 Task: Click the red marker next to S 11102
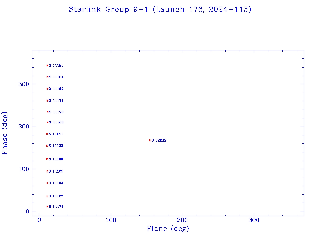click(47, 146)
